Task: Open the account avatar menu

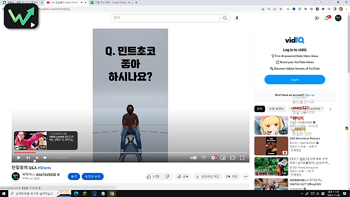Action: coord(338,18)
